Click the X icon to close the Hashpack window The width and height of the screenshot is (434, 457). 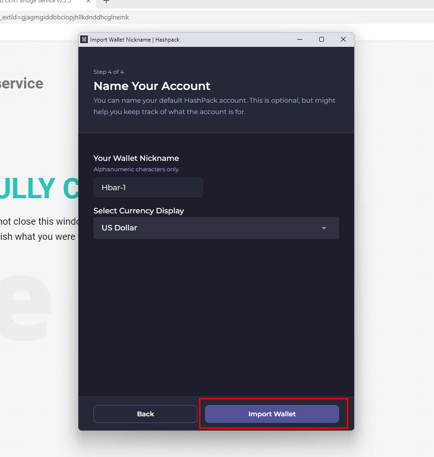coord(343,40)
